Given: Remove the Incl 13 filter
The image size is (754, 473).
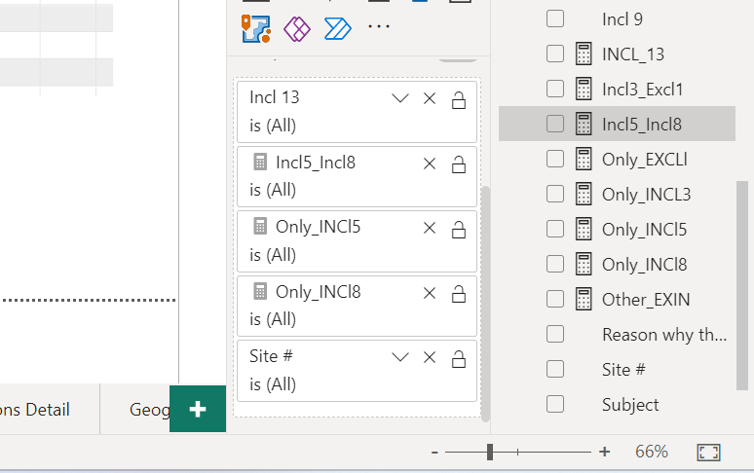Looking at the screenshot, I should click(430, 98).
